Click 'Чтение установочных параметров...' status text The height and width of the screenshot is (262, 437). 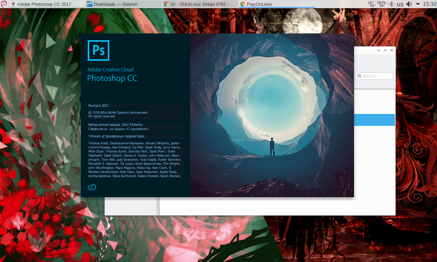click(x=117, y=136)
